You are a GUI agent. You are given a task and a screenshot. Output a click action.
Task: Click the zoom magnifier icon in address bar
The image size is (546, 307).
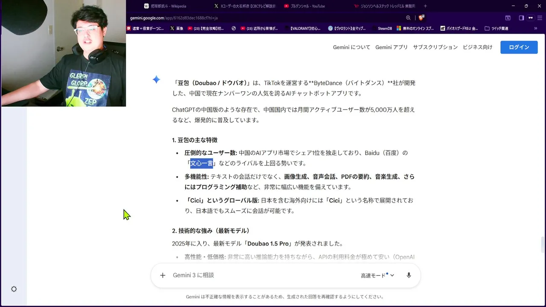tap(408, 18)
